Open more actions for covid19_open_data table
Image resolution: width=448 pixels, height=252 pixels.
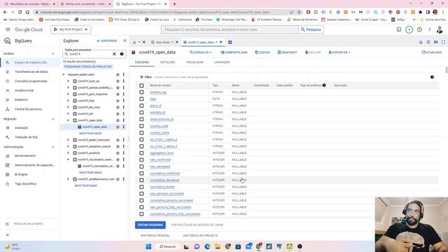[x=124, y=127]
